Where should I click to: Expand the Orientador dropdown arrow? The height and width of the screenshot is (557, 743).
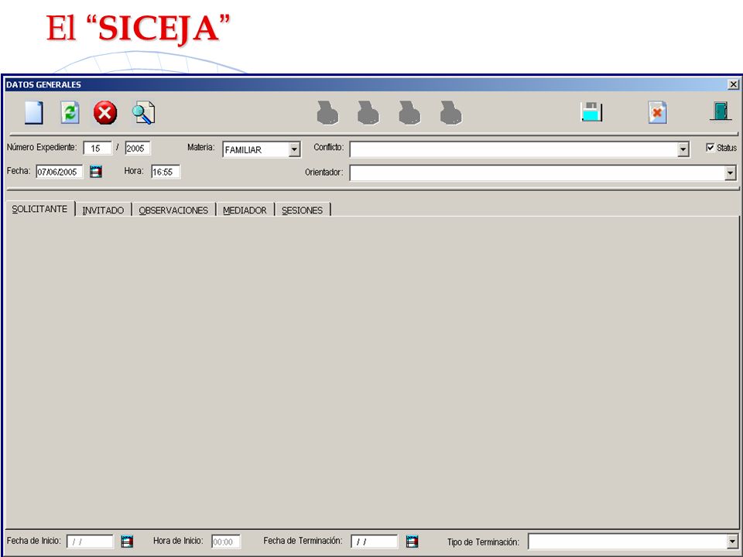pyautogui.click(x=730, y=173)
